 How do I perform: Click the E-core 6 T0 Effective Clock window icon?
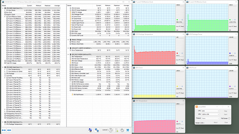187,2
